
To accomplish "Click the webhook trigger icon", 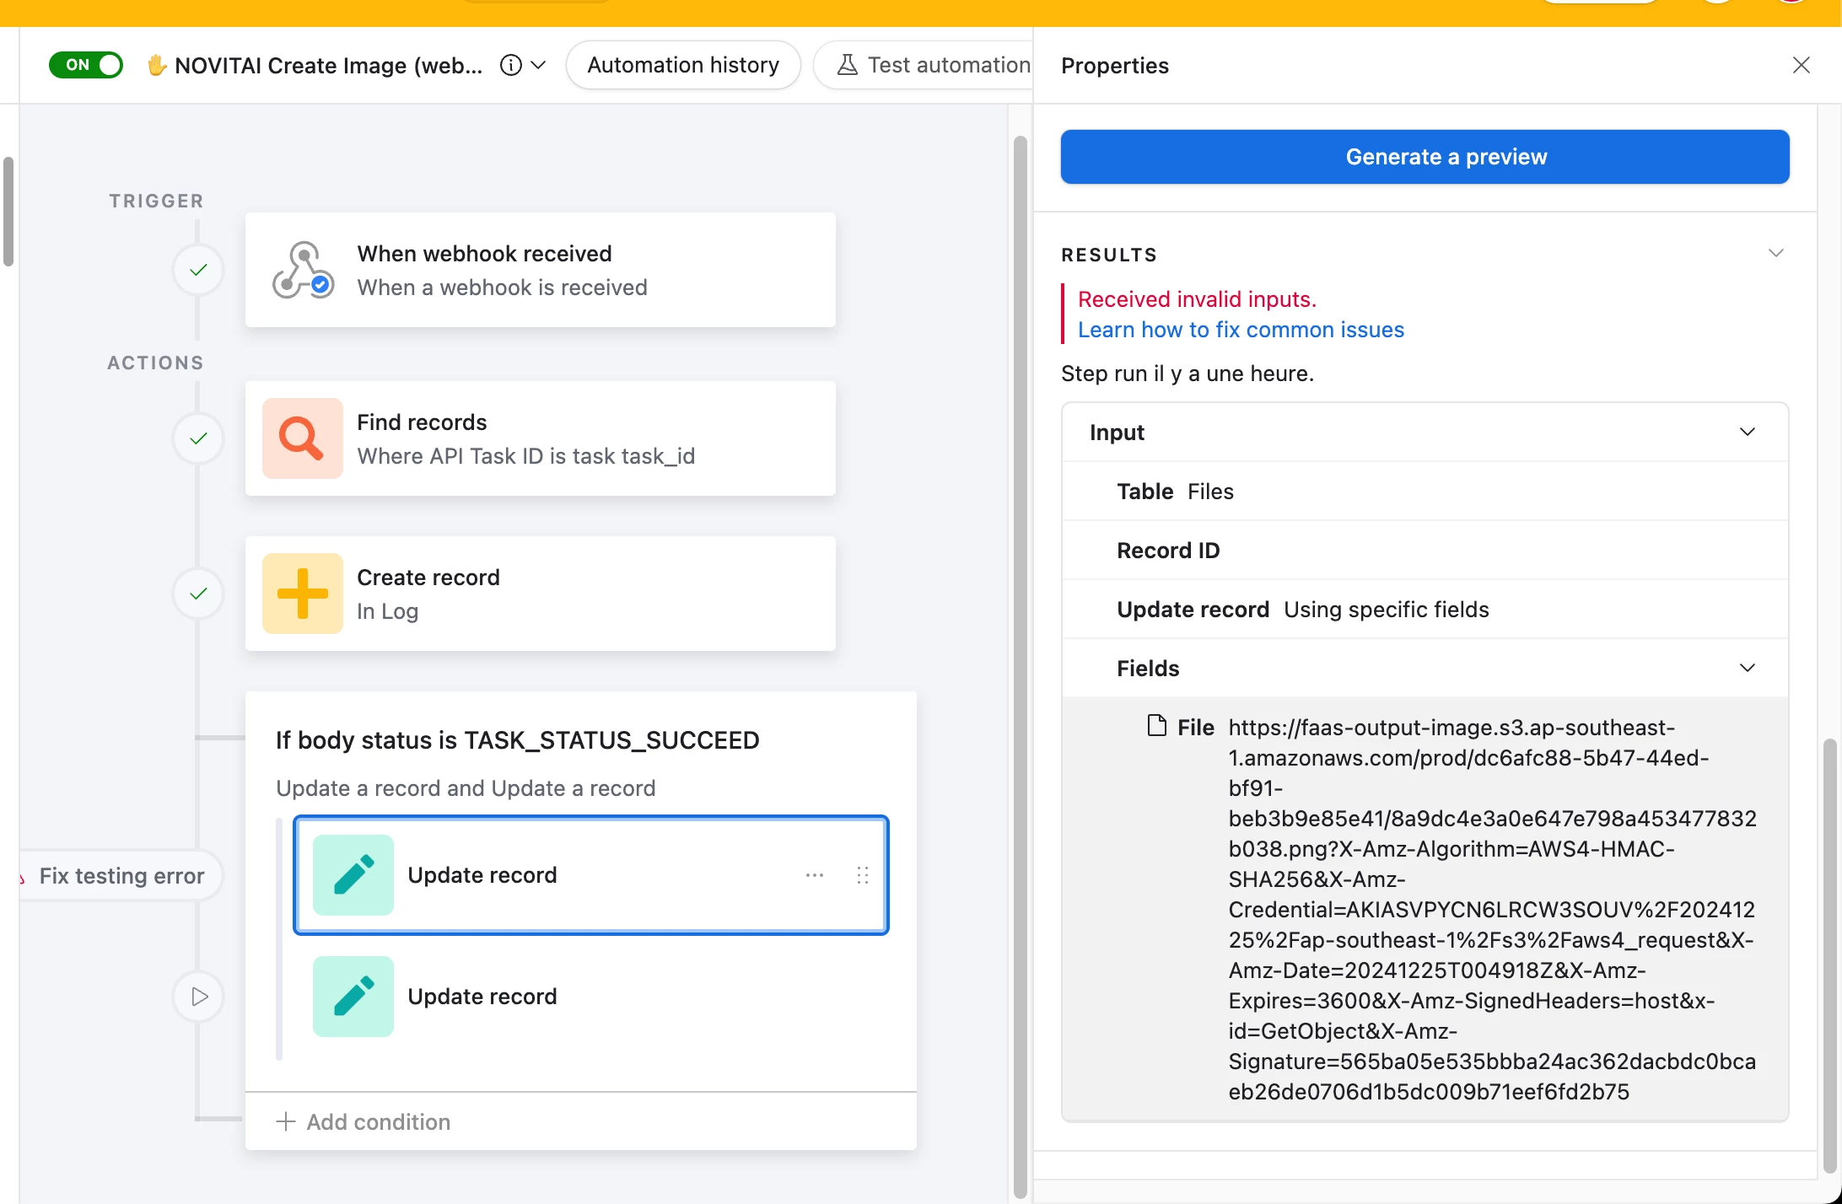I will click(x=302, y=270).
